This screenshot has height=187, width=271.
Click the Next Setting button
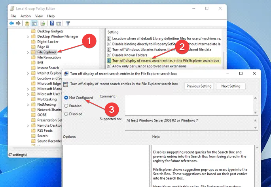231,86
